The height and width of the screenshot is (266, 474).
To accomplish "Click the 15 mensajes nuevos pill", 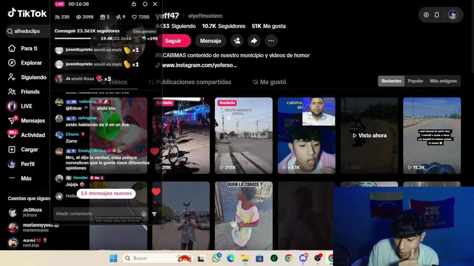I will [x=106, y=193].
